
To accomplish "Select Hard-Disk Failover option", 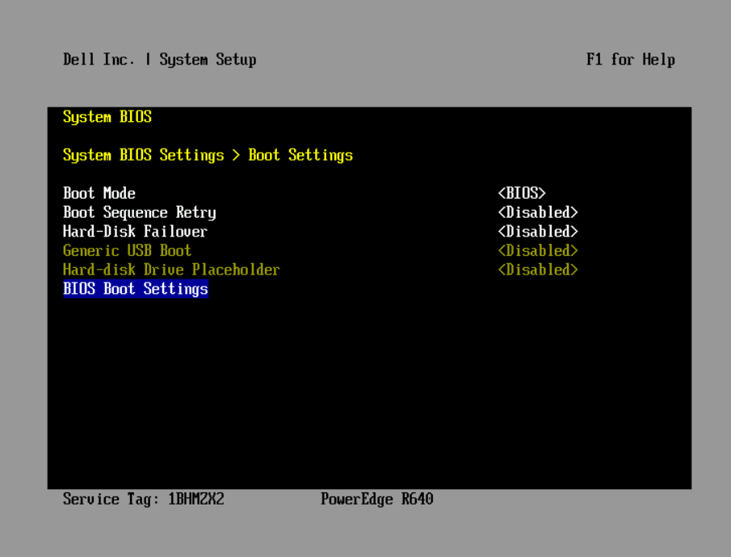I will point(135,232).
